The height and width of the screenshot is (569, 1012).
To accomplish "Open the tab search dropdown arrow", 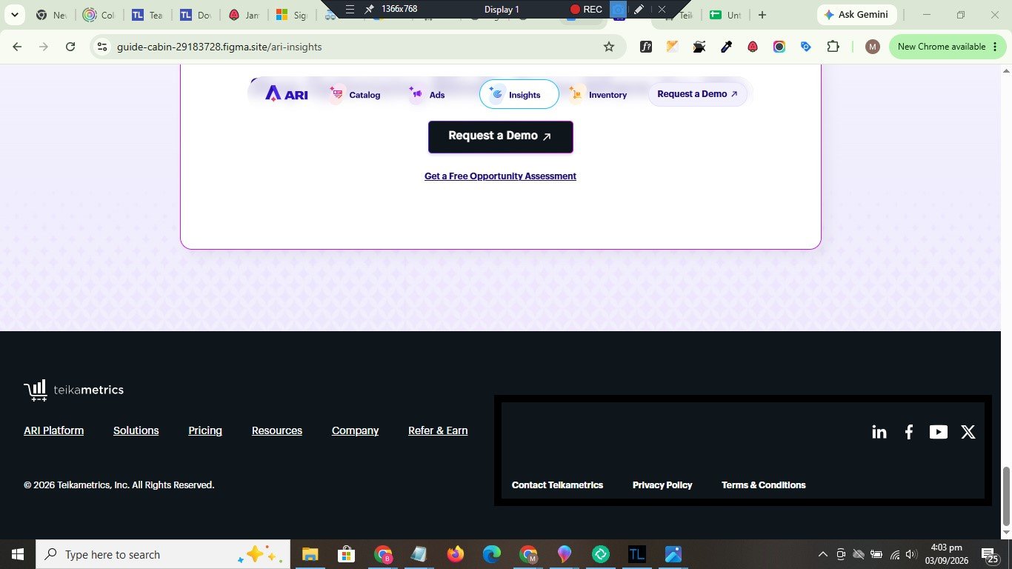I will [15, 15].
